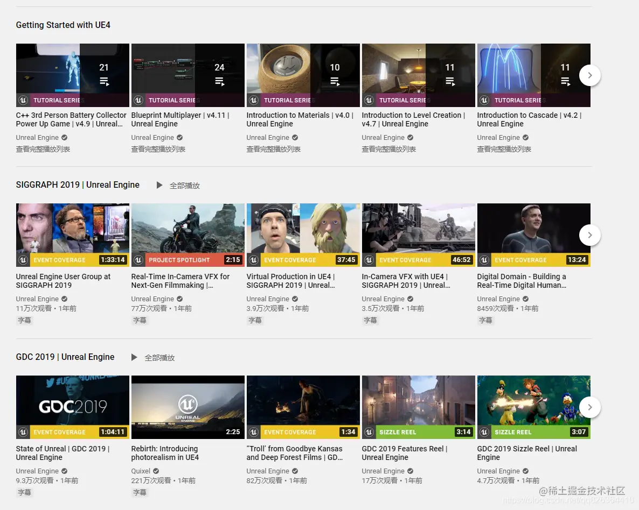Image resolution: width=639 pixels, height=510 pixels.
Task: Click title Digital Domain - Building a Real-Time Digital Human
Action: click(x=522, y=281)
